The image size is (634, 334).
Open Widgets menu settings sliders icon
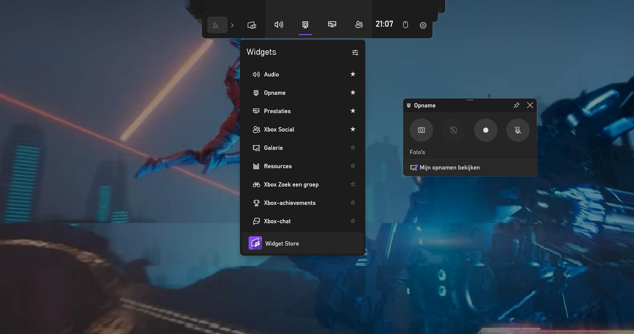coord(355,52)
